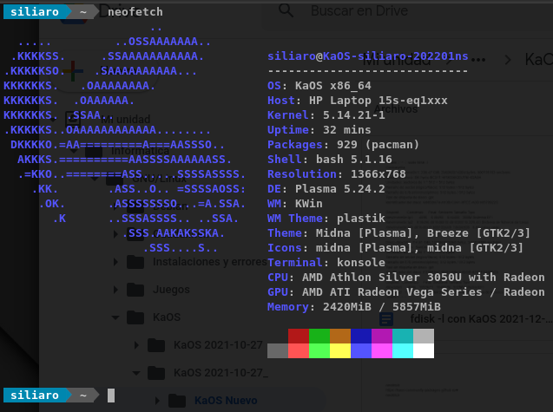This screenshot has height=412, width=553.
Task: Select KaOS Nuevo in the Drive tree
Action: [x=226, y=401]
